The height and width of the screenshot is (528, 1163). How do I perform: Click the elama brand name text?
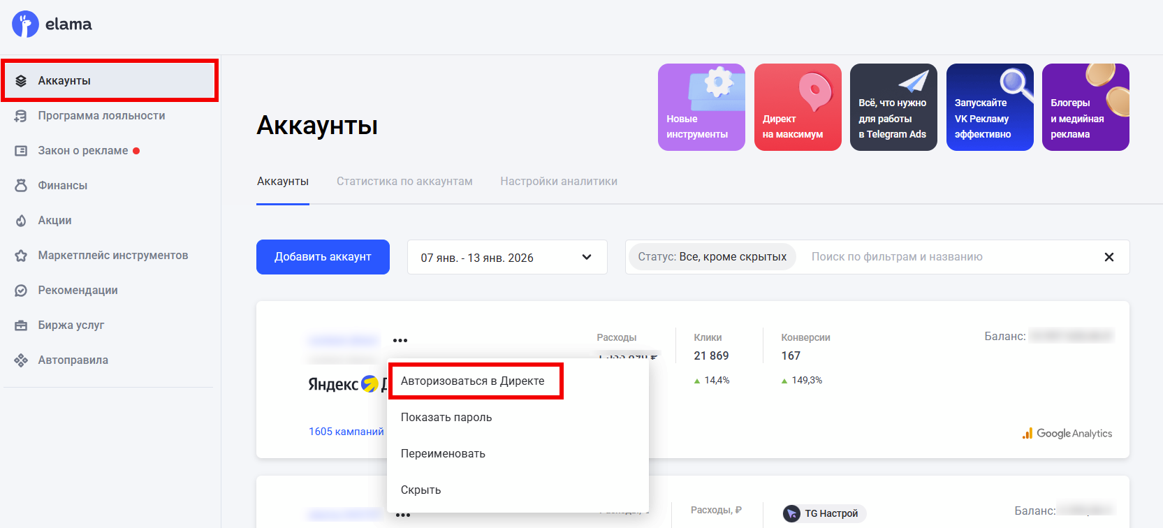[68, 24]
